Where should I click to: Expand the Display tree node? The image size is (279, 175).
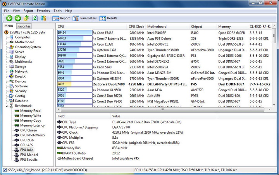click(x=7, y=57)
